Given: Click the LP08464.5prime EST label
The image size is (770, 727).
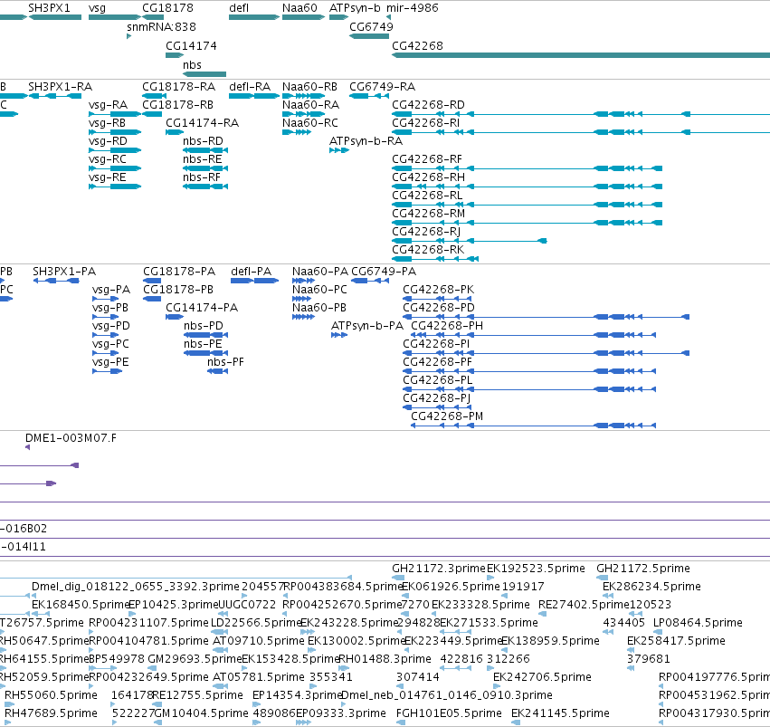Looking at the screenshot, I should click(698, 624).
